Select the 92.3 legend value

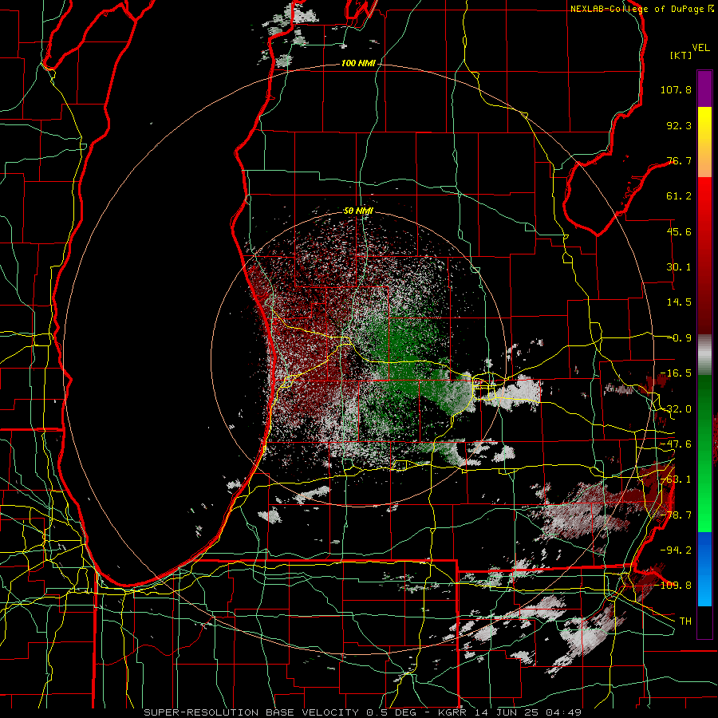(x=679, y=125)
